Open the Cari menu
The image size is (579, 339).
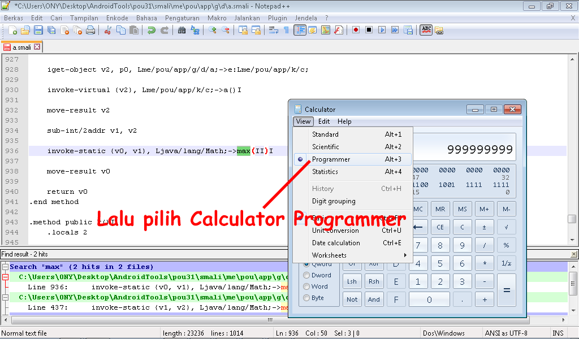(x=56, y=18)
